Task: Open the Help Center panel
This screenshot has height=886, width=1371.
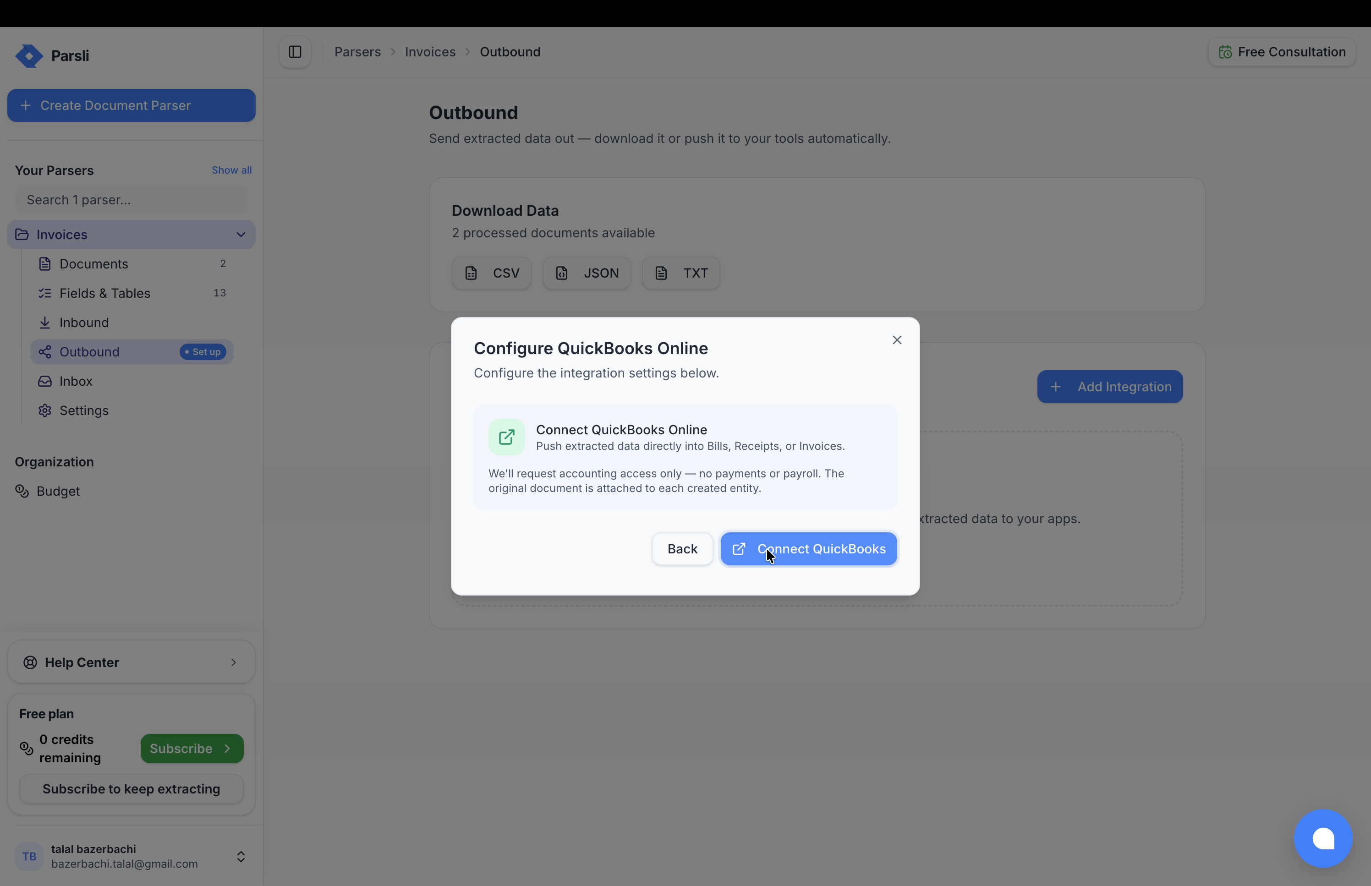Action: [x=131, y=662]
